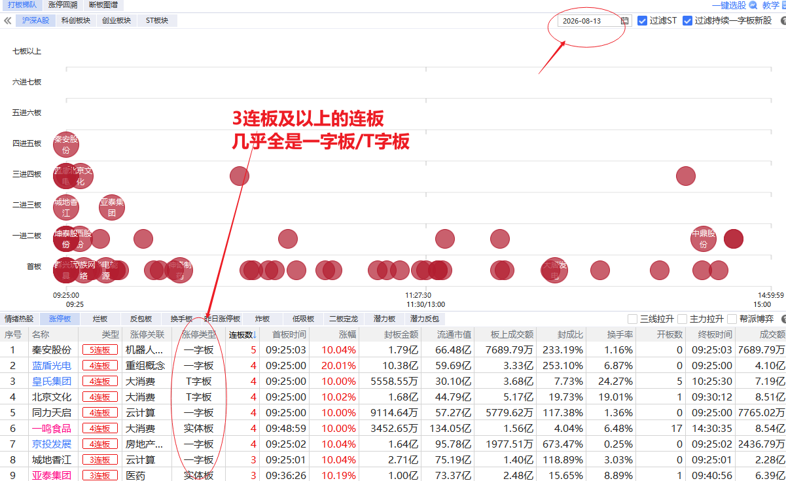The width and height of the screenshot is (786, 481).
Task: Open 潜力反包 tab
Action: click(425, 319)
